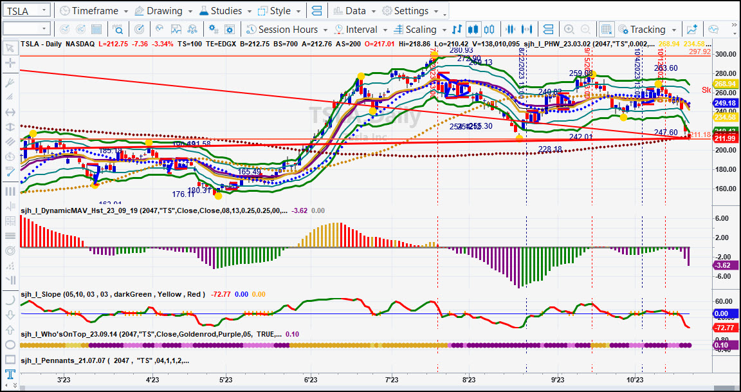Decrease bar spacing with the compress icon
Viewport: 741px width, 392px height.
pos(509,30)
